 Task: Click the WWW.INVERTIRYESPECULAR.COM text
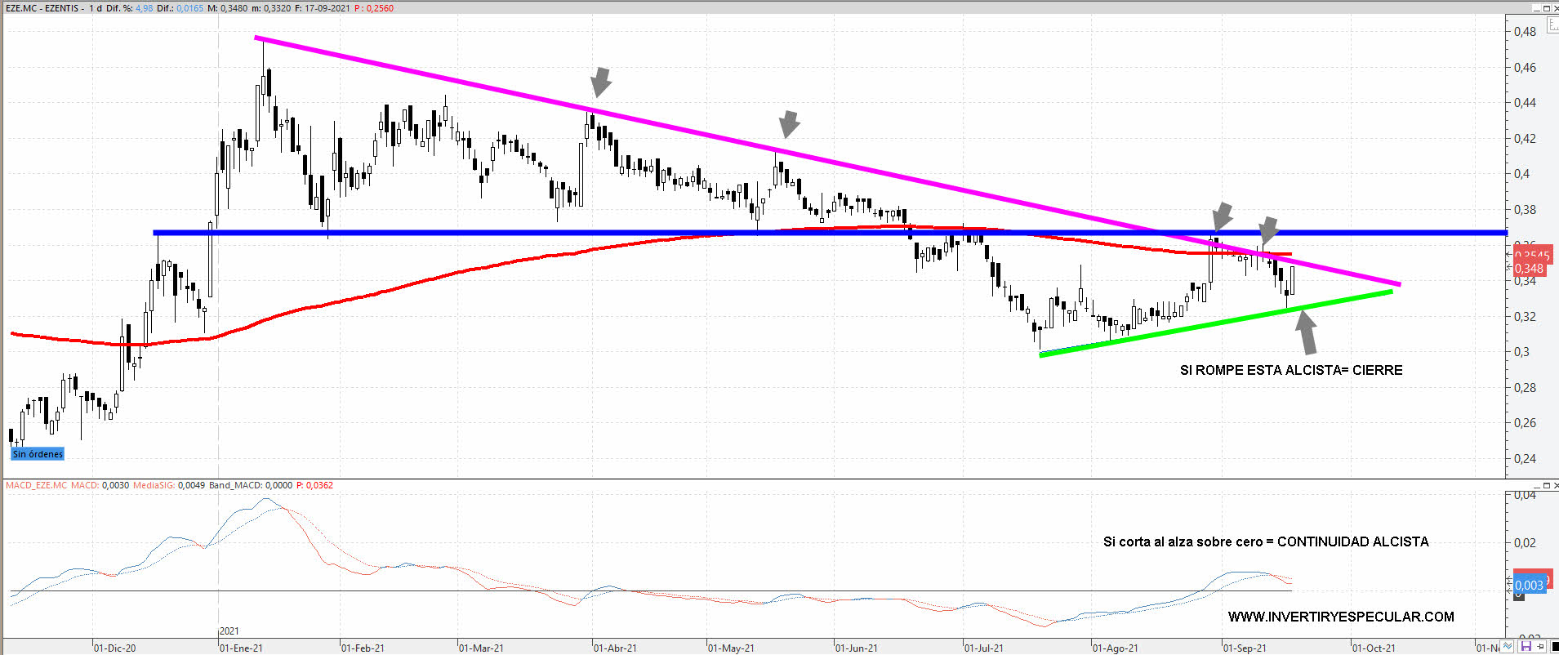[x=1340, y=617]
